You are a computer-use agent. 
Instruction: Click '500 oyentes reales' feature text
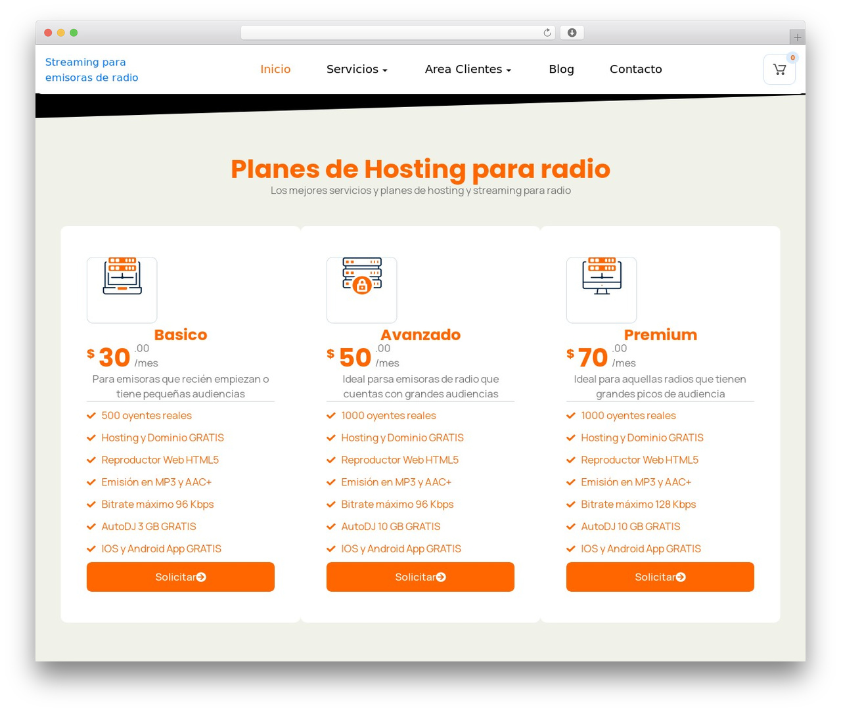click(x=147, y=416)
